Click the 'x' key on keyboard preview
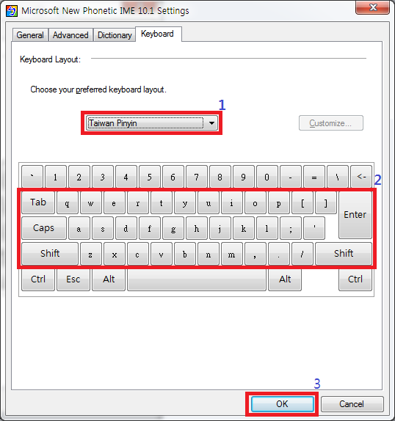This screenshot has height=421, width=395. click(x=115, y=254)
